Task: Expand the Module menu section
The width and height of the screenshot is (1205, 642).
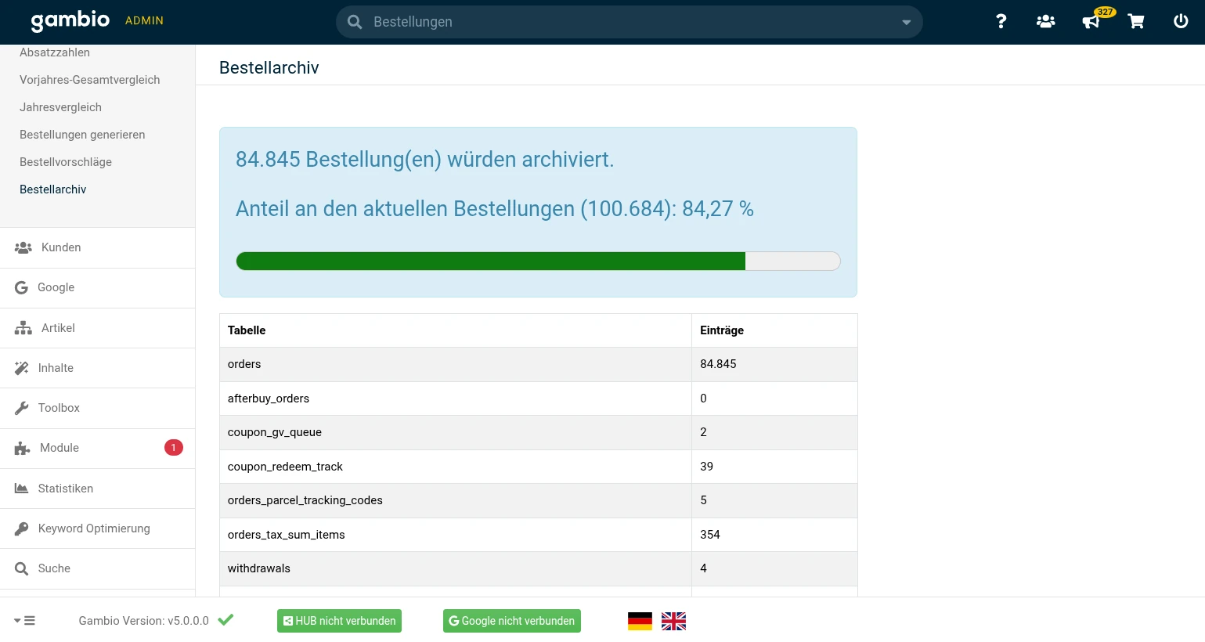Action: (x=60, y=448)
